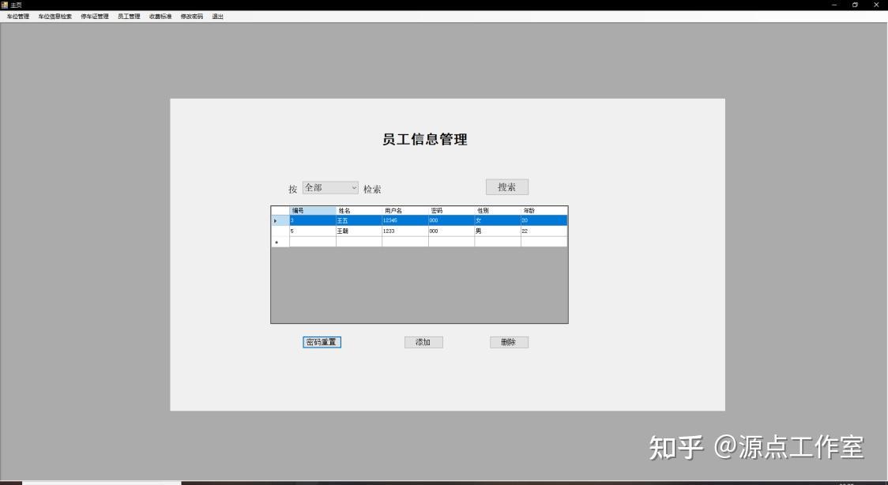
Task: Sort by the 姓名 column header
Action: coord(359,211)
